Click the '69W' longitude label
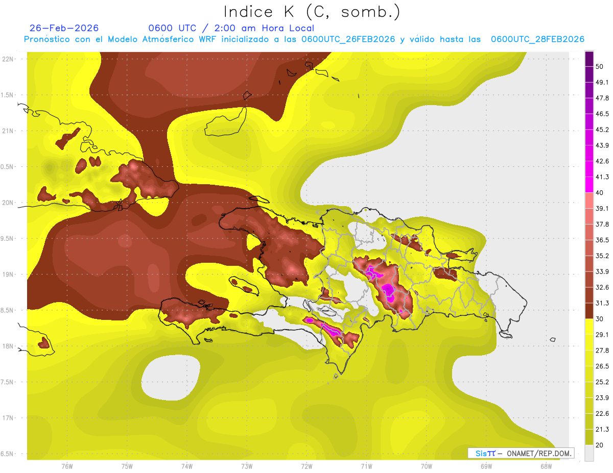 [486, 466]
